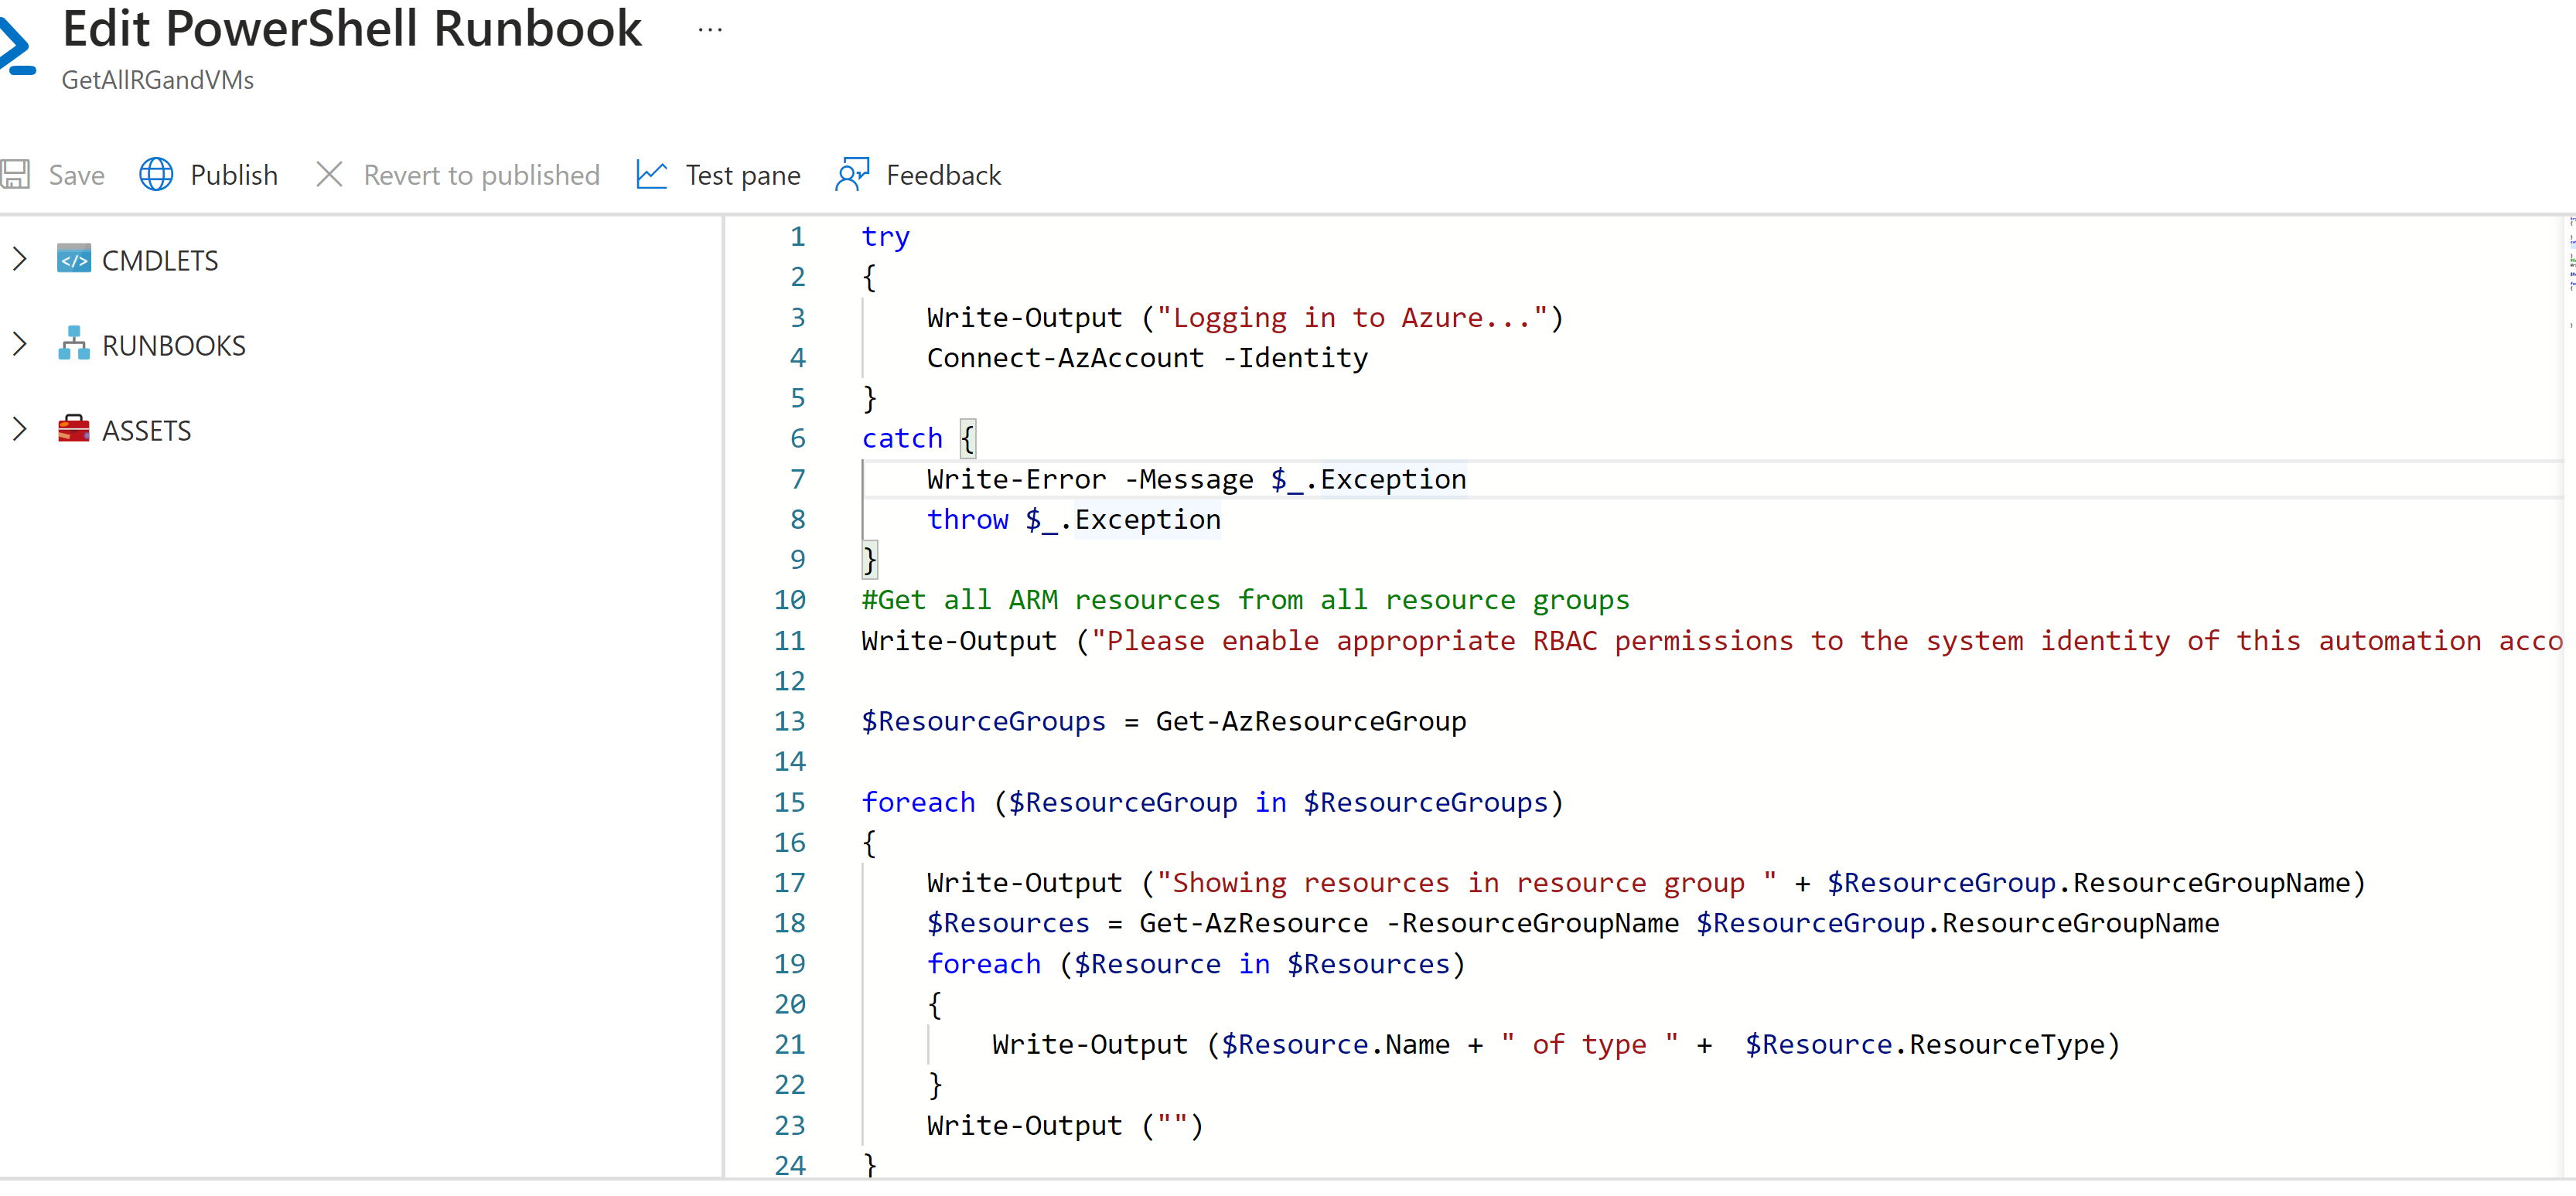2576x1196 pixels.
Task: Place cursor on Connect-AzAccount -Identity
Action: coord(1147,358)
